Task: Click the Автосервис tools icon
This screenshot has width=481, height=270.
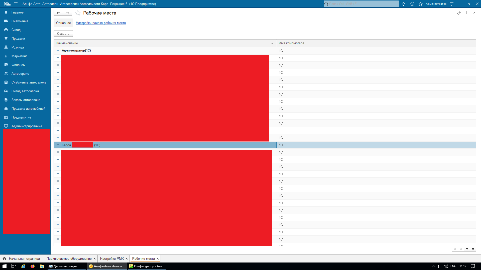Action: pos(6,73)
